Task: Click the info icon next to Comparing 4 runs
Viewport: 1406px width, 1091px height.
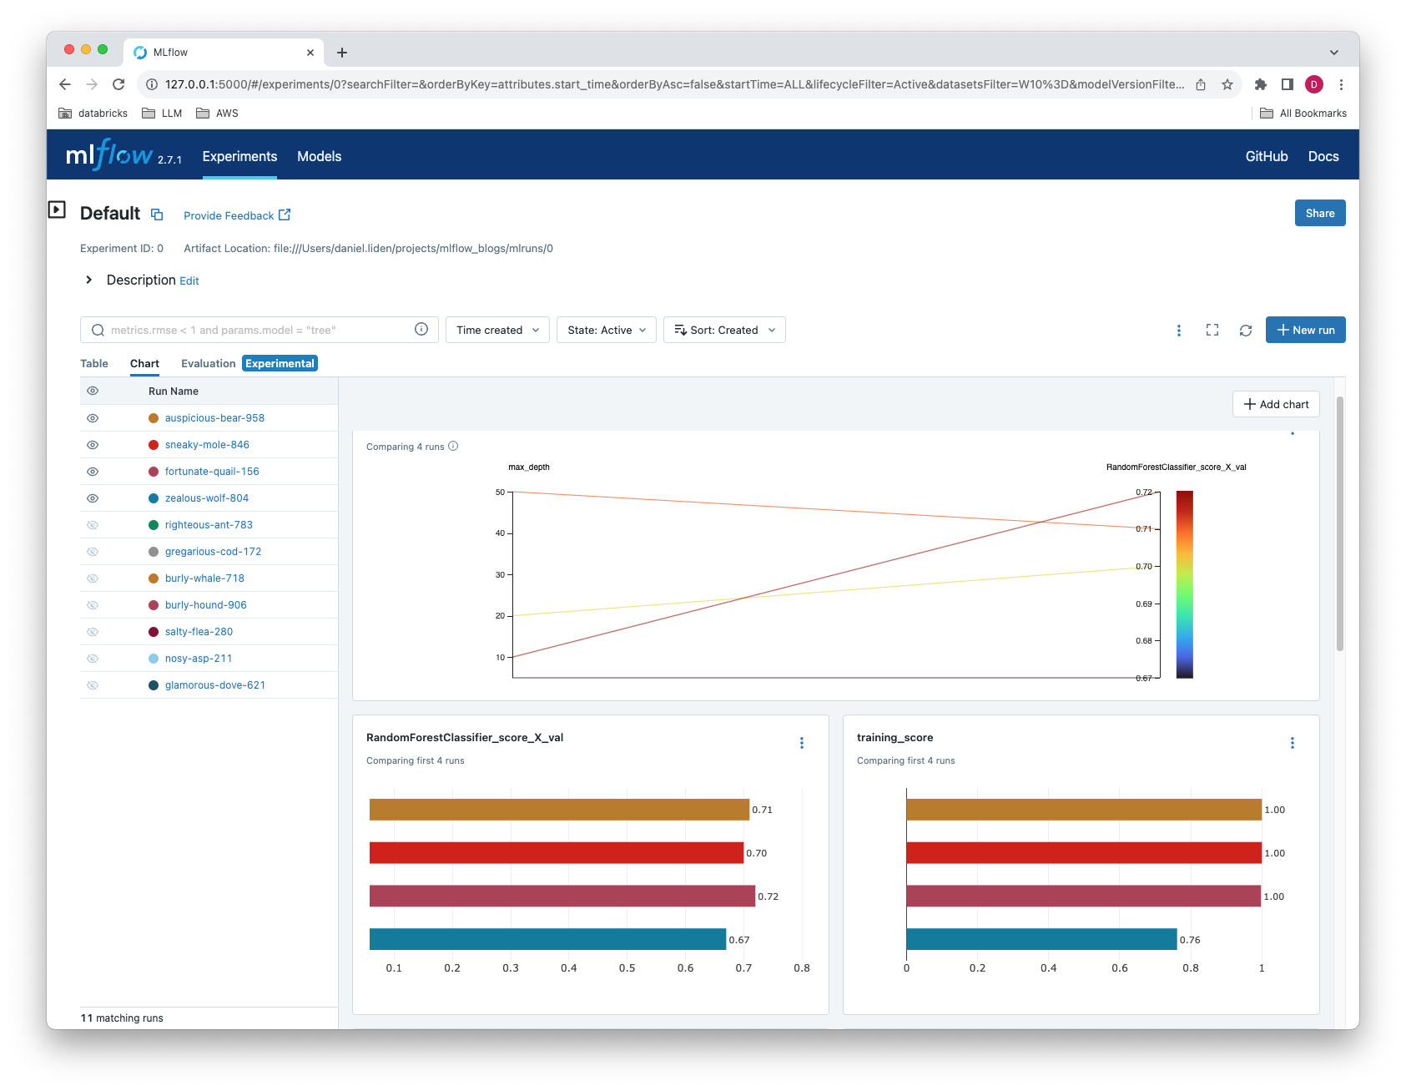Action: [453, 447]
